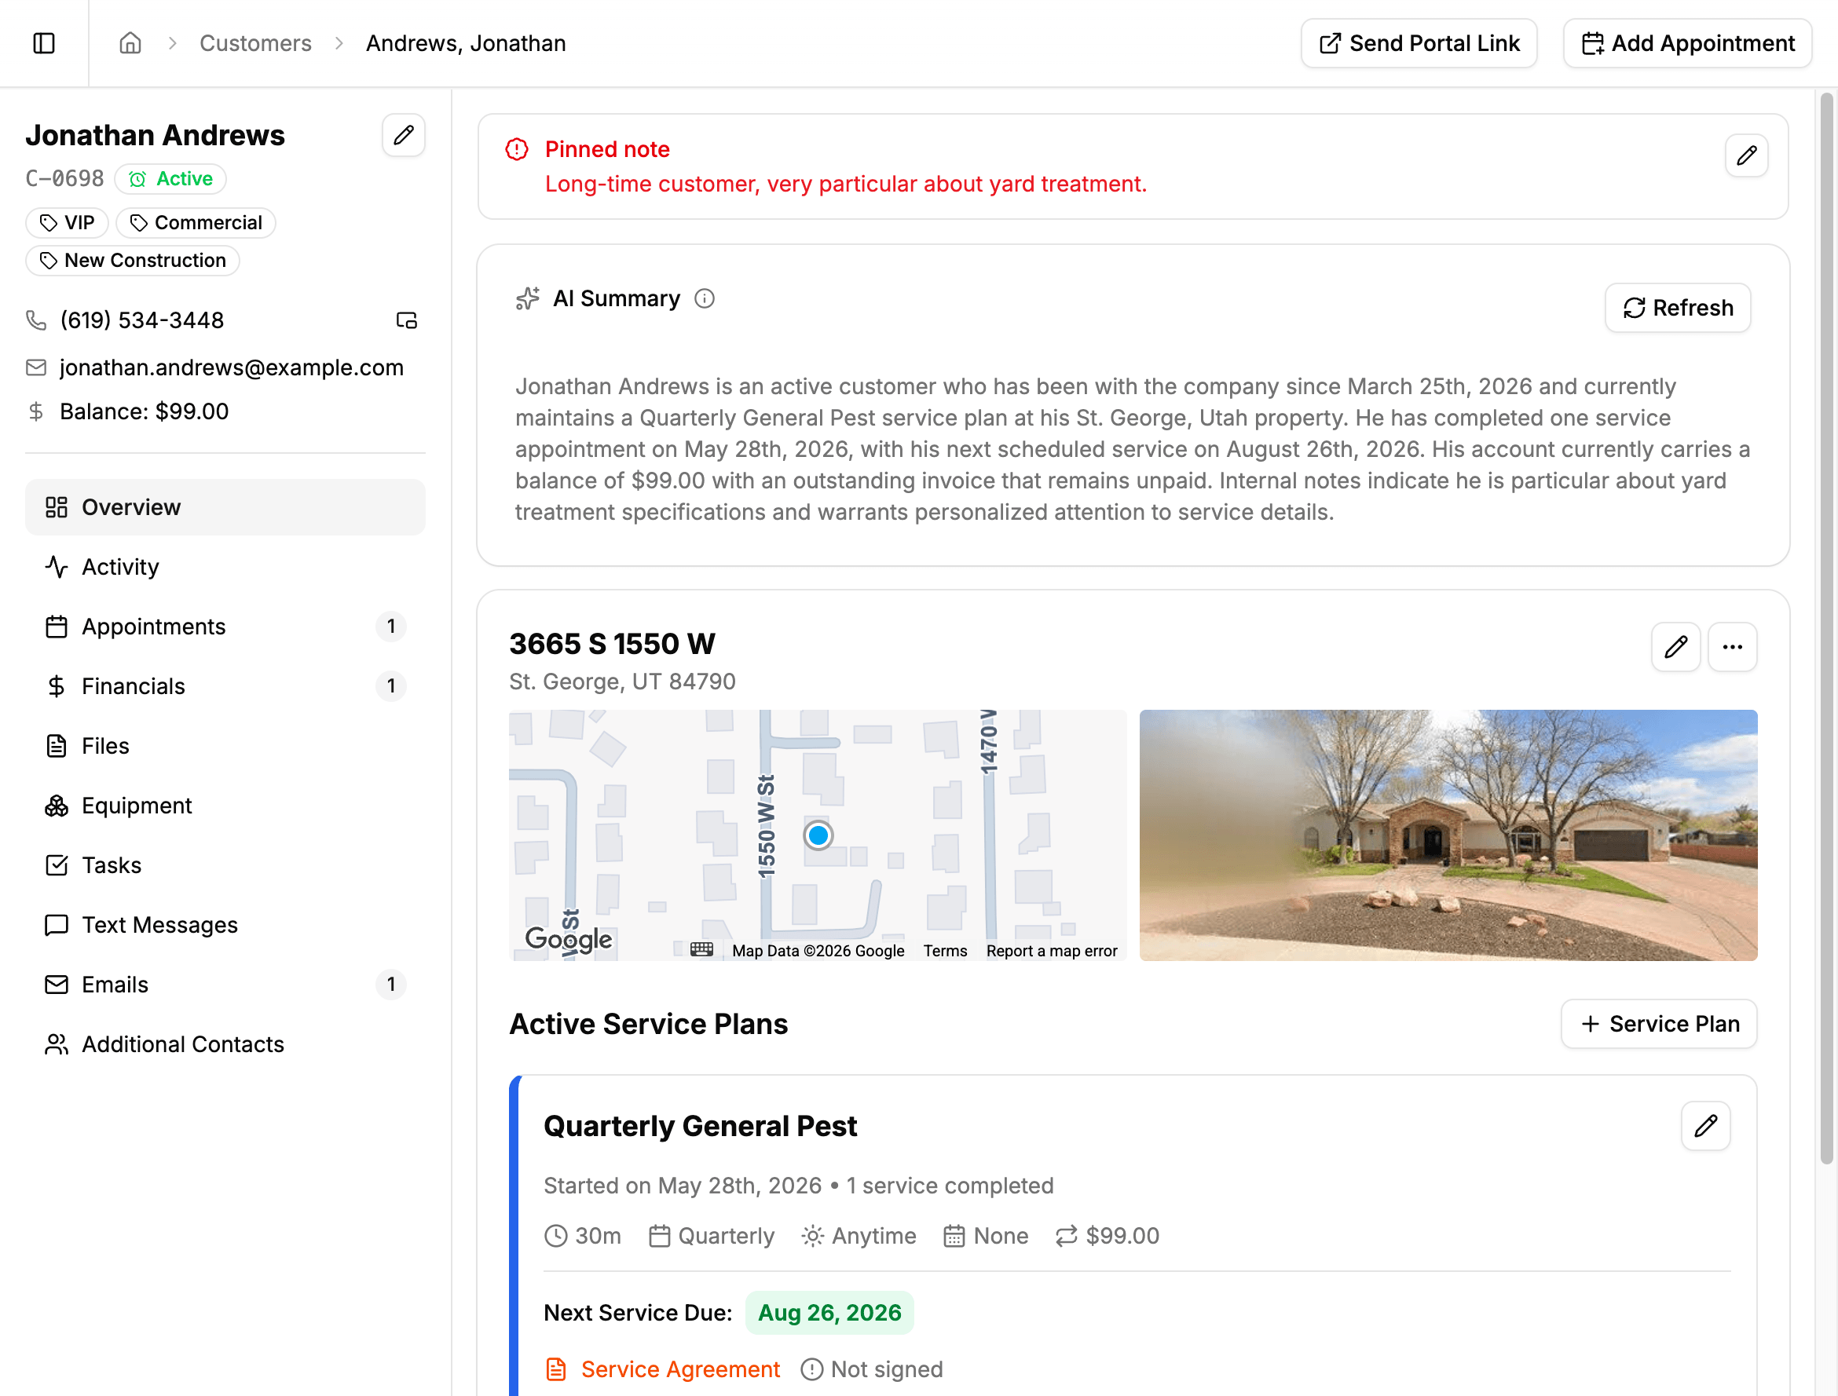Screen dimensions: 1838x1396
Task: Click the Google logo on the map
Action: tap(569, 939)
